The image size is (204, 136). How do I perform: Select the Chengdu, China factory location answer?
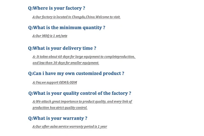pyautogui.click(x=76, y=17)
